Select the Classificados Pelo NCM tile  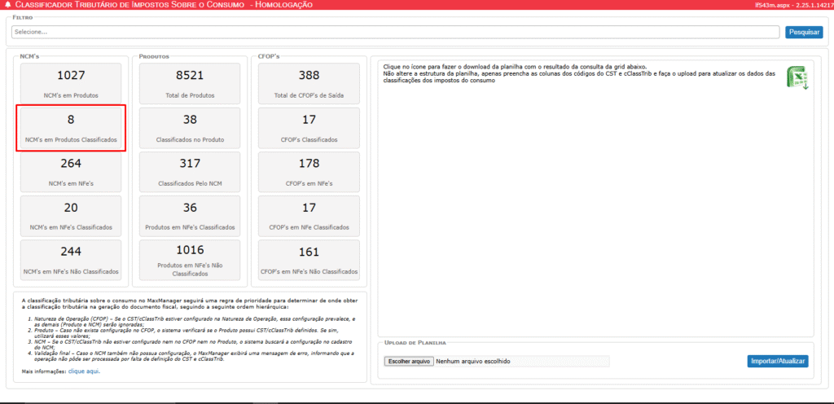click(190, 170)
